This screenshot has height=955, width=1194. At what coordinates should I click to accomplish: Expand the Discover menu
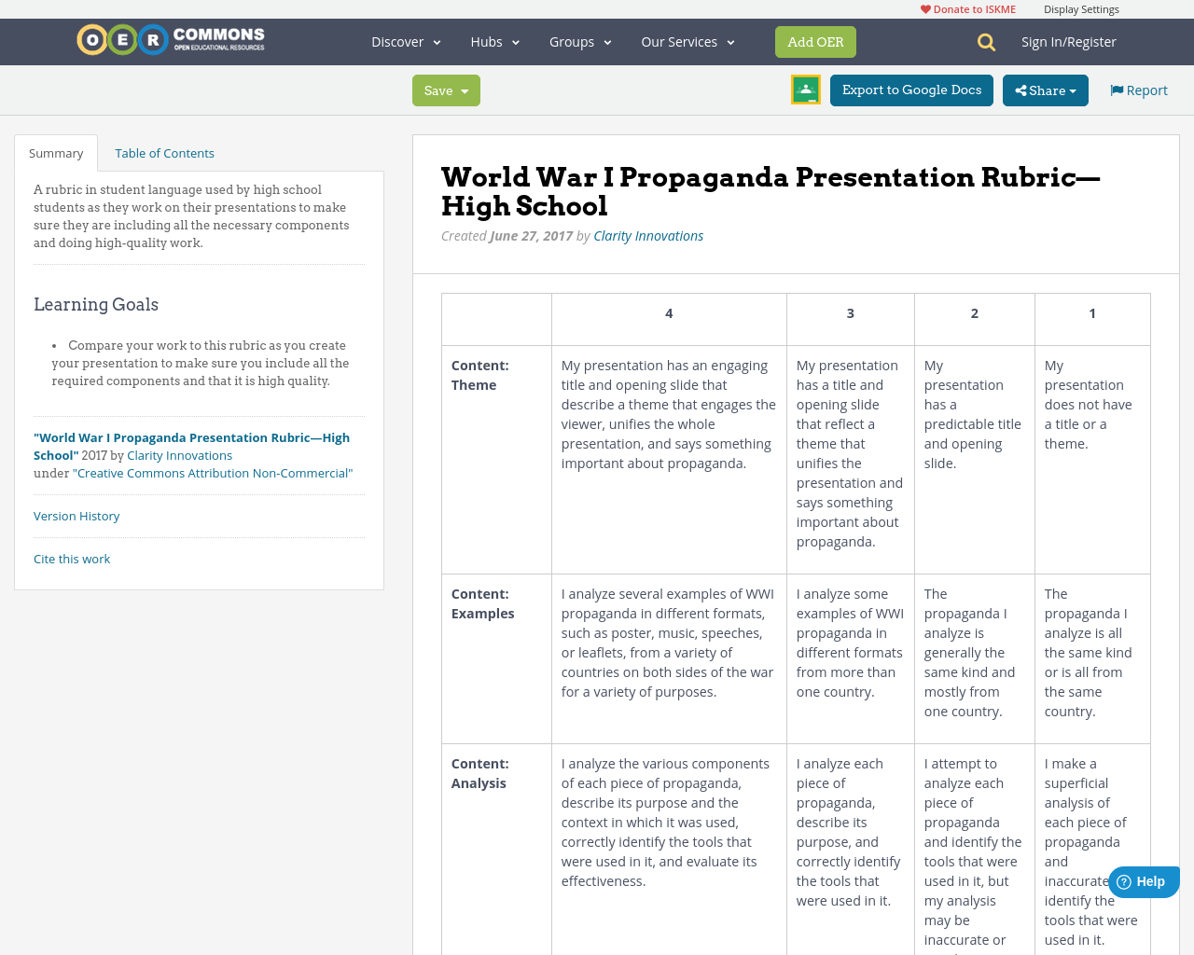(406, 42)
